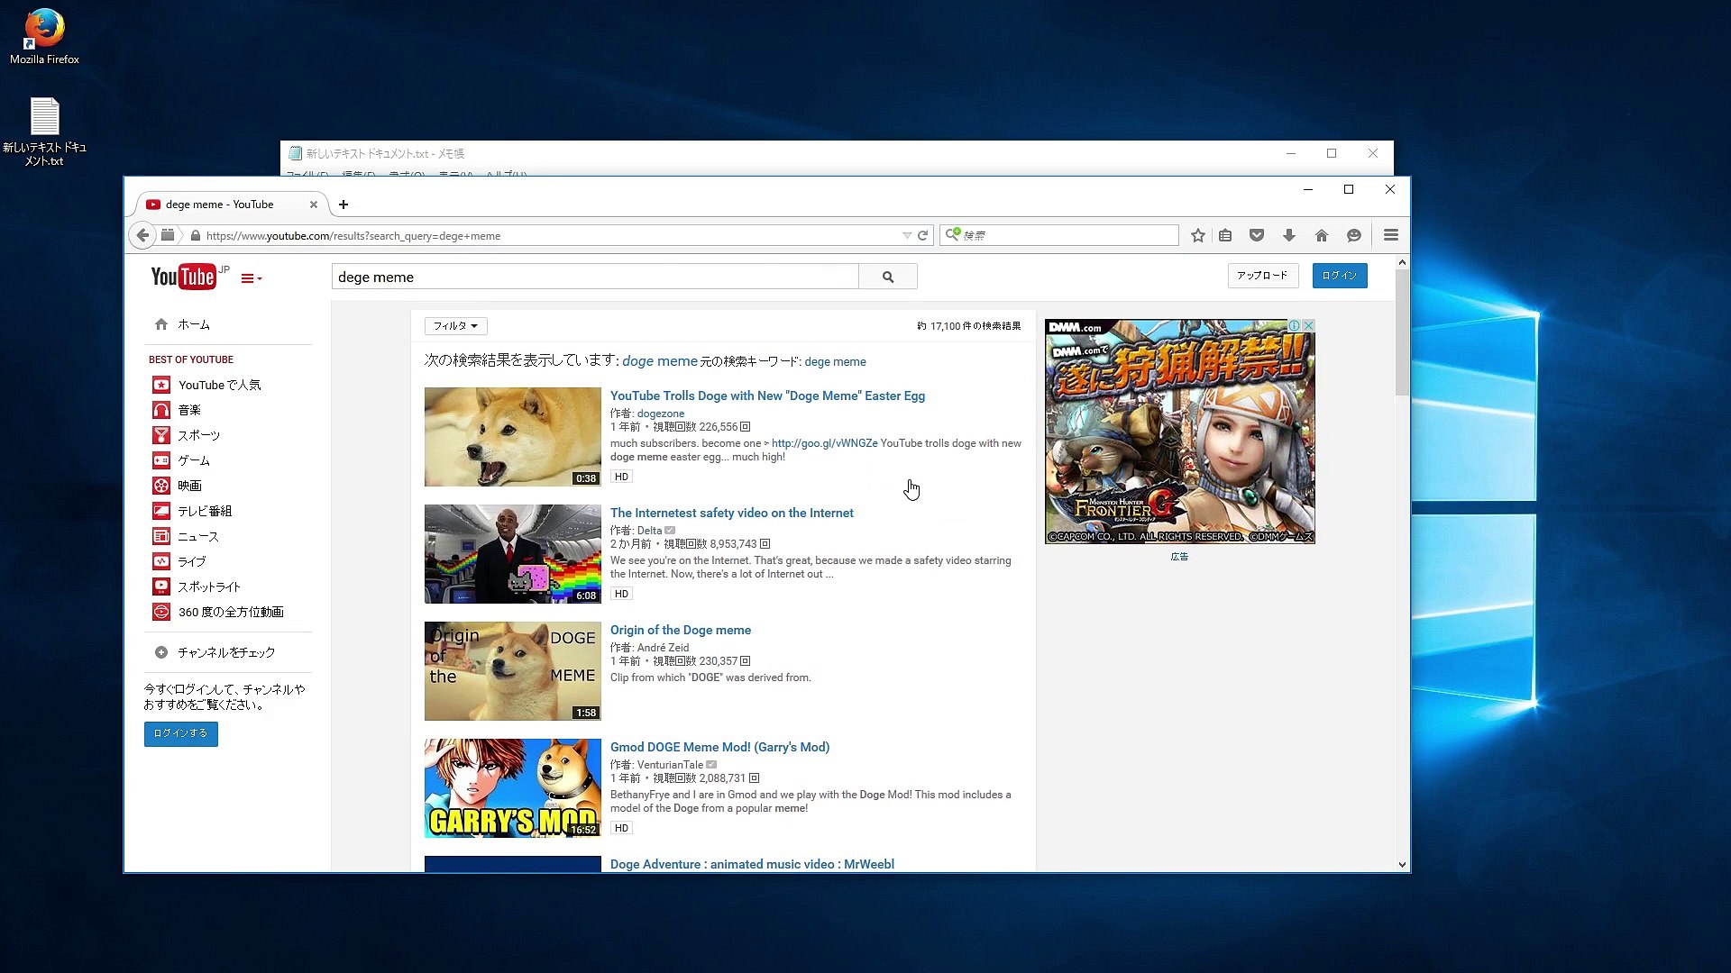Open The Internetest safety video title
This screenshot has width=1731, height=973.
click(731, 513)
